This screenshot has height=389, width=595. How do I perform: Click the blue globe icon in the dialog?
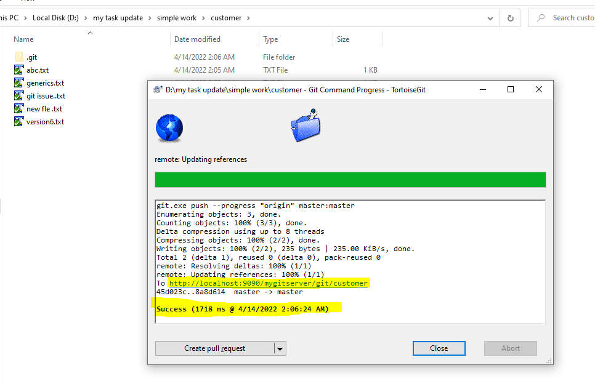click(x=169, y=128)
